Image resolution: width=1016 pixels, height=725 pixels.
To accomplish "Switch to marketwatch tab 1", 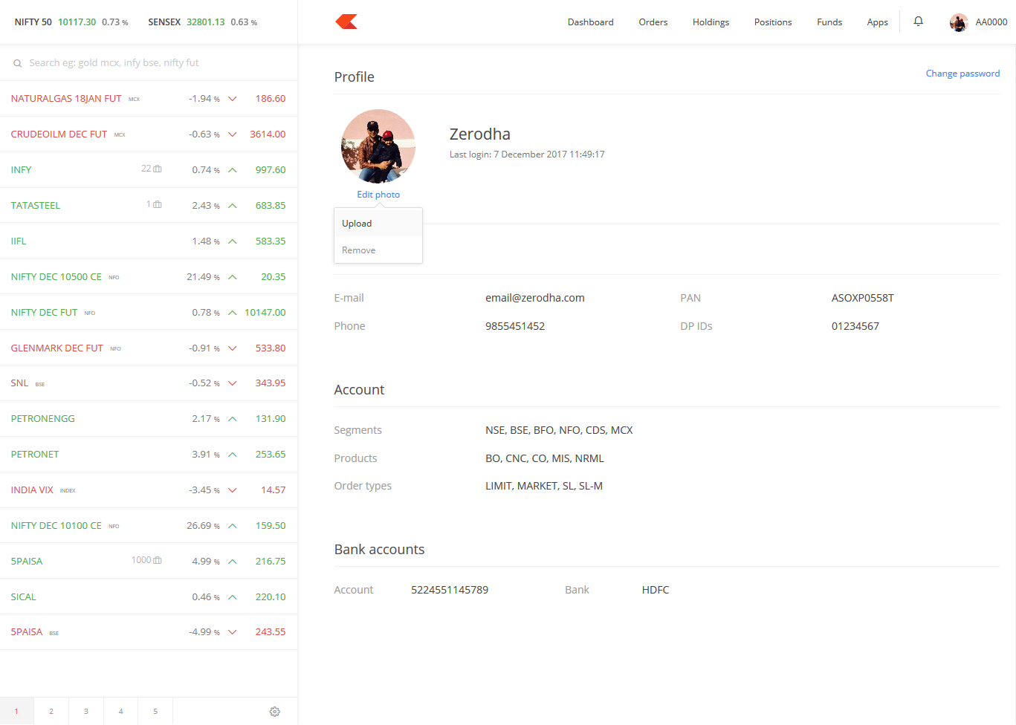I will tap(16, 712).
